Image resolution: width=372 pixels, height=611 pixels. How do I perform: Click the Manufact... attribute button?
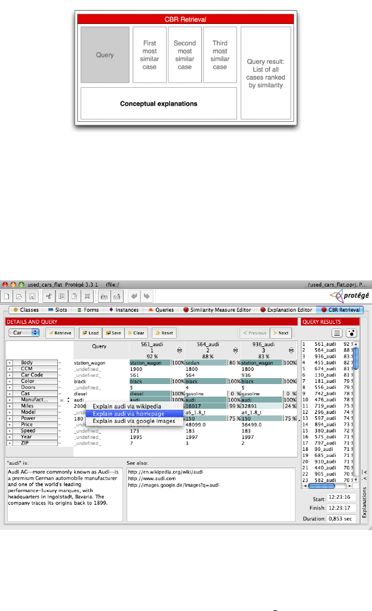[35, 400]
